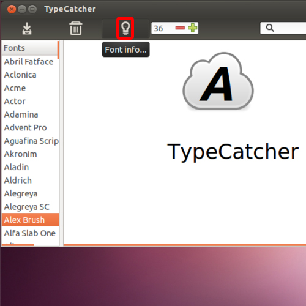The image size is (306, 306).
Task: Select Akronim font
Action: click(x=30, y=154)
